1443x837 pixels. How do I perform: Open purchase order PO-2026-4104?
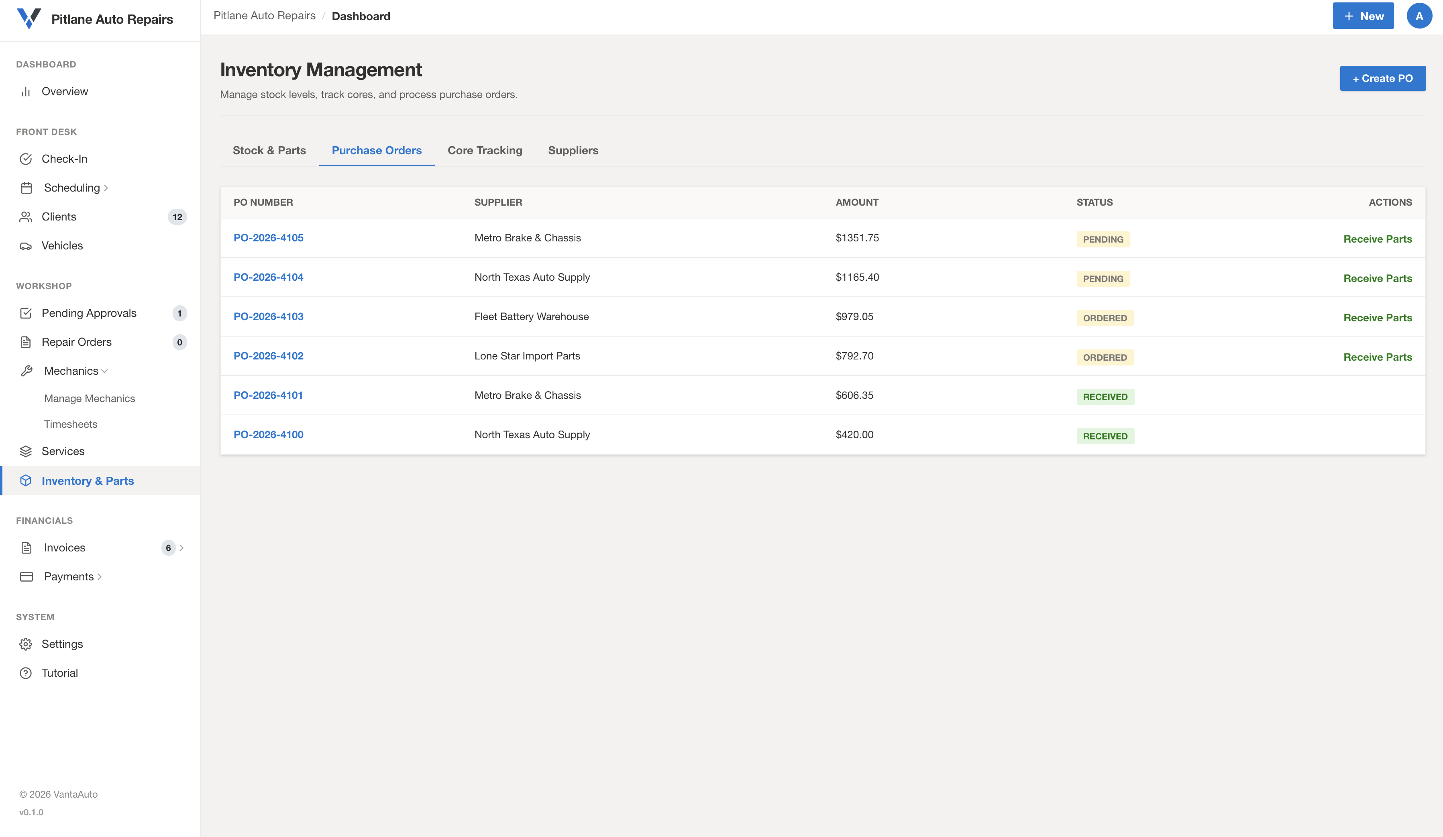[x=269, y=277]
